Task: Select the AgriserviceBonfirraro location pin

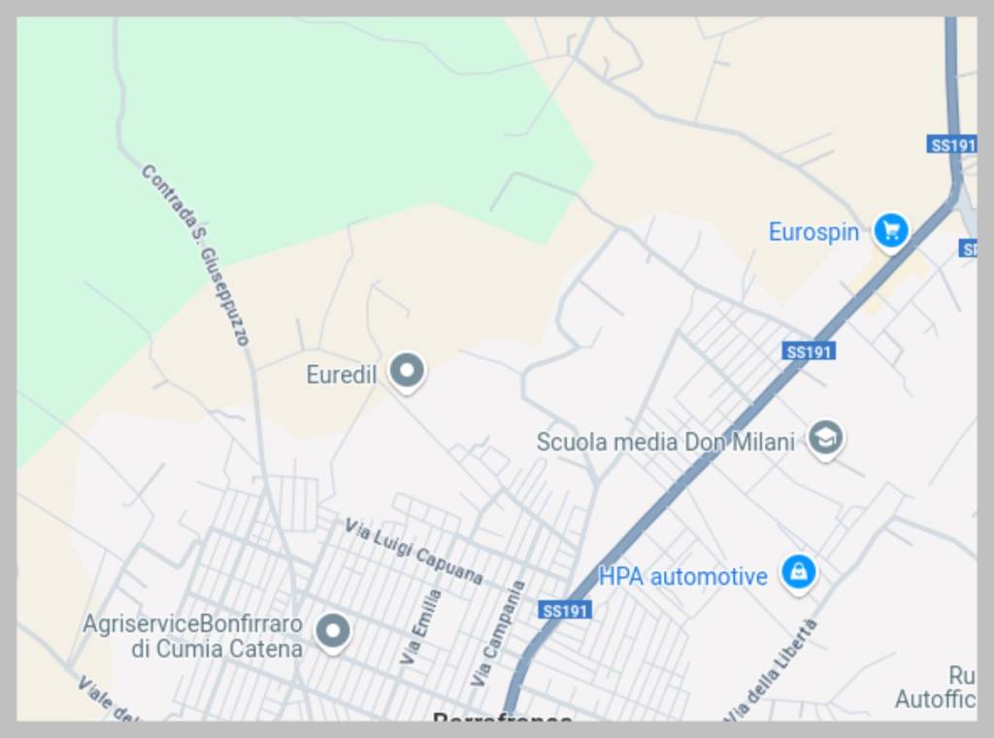Action: 333,633
